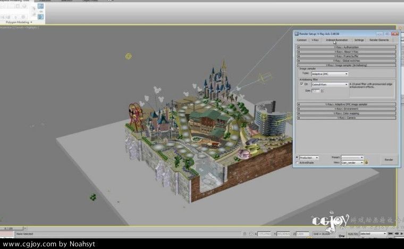Click the Render button
The width and height of the screenshot is (404, 249).
389,160
